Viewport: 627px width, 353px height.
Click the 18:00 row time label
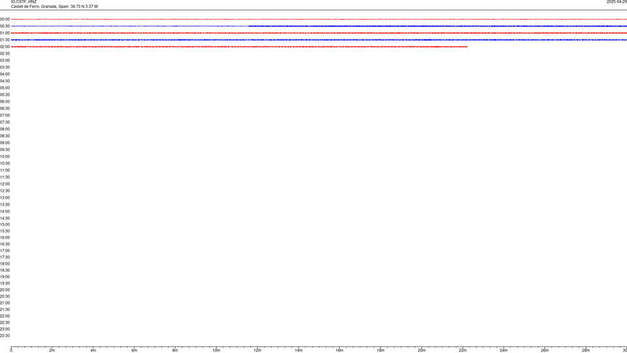click(x=5, y=263)
